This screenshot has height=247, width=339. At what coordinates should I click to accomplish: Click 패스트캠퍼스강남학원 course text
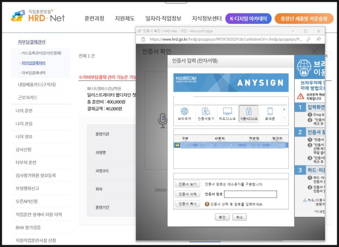(x=104, y=88)
